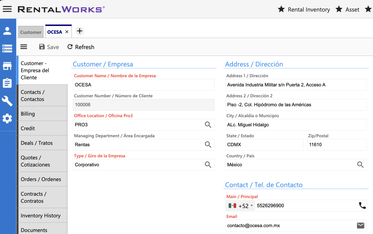Click the phone icon in Main field
The width and height of the screenshot is (373, 234).
pos(362,205)
